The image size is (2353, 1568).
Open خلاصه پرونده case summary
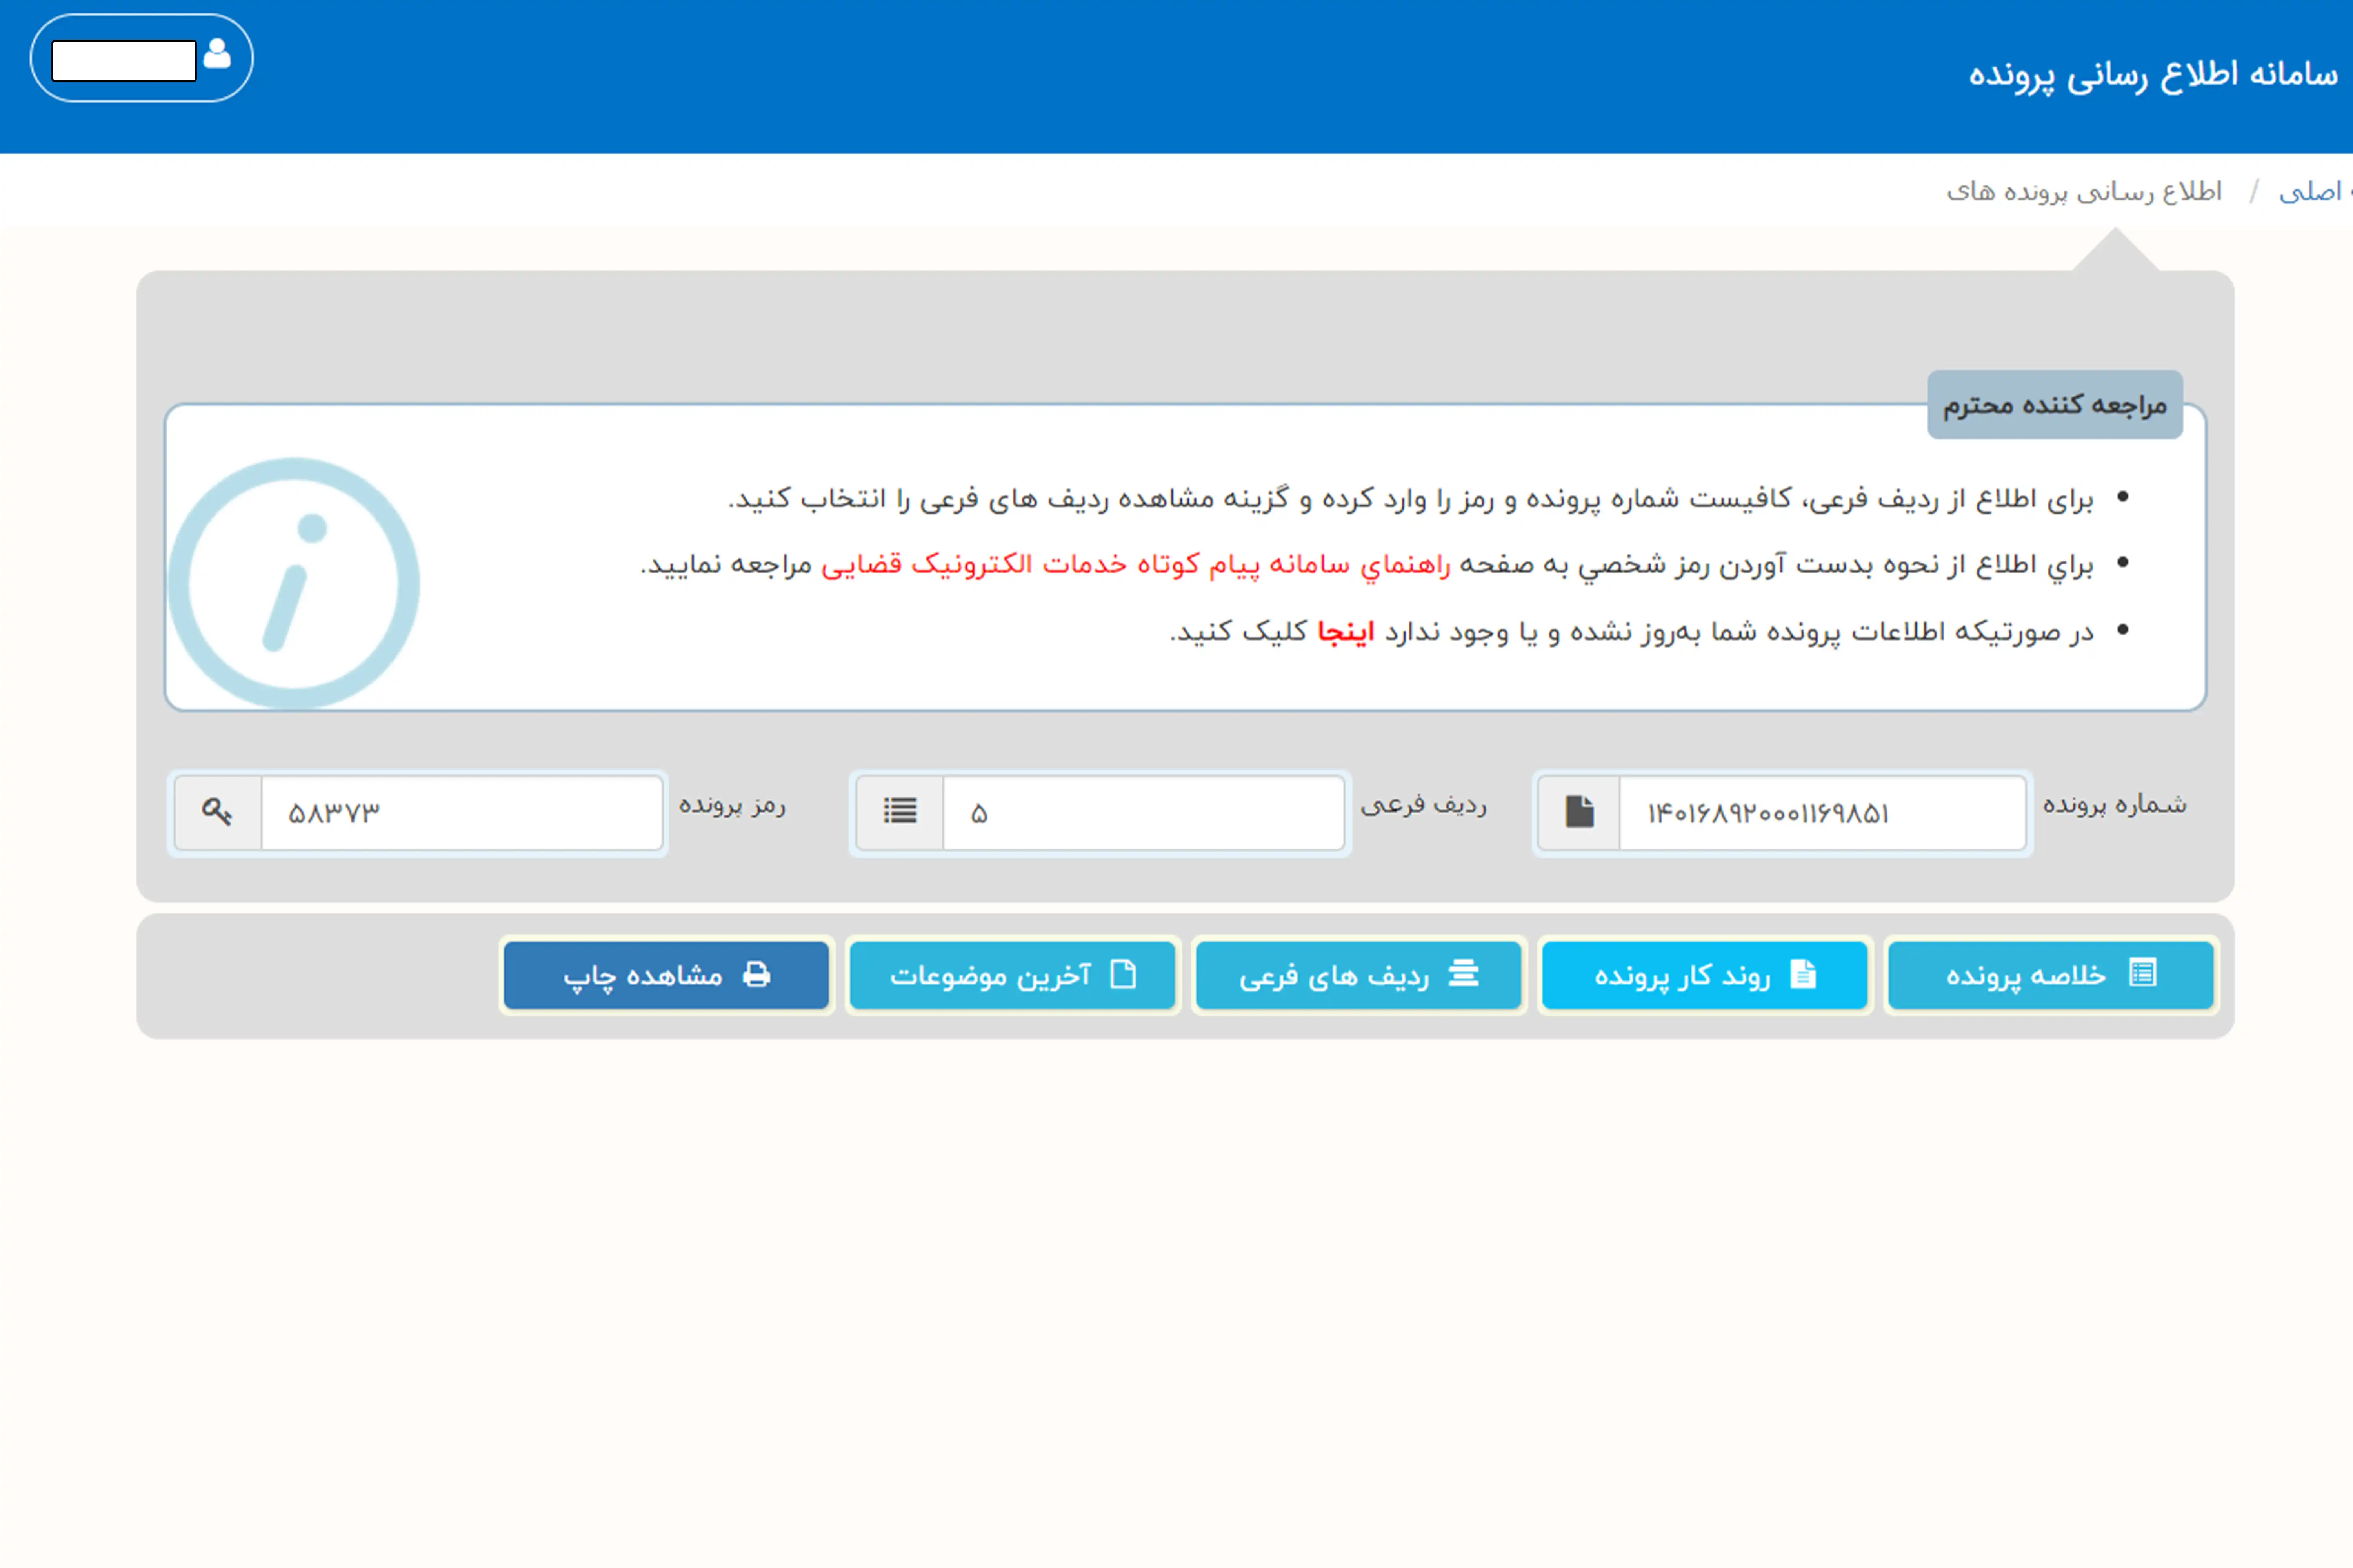[2051, 975]
